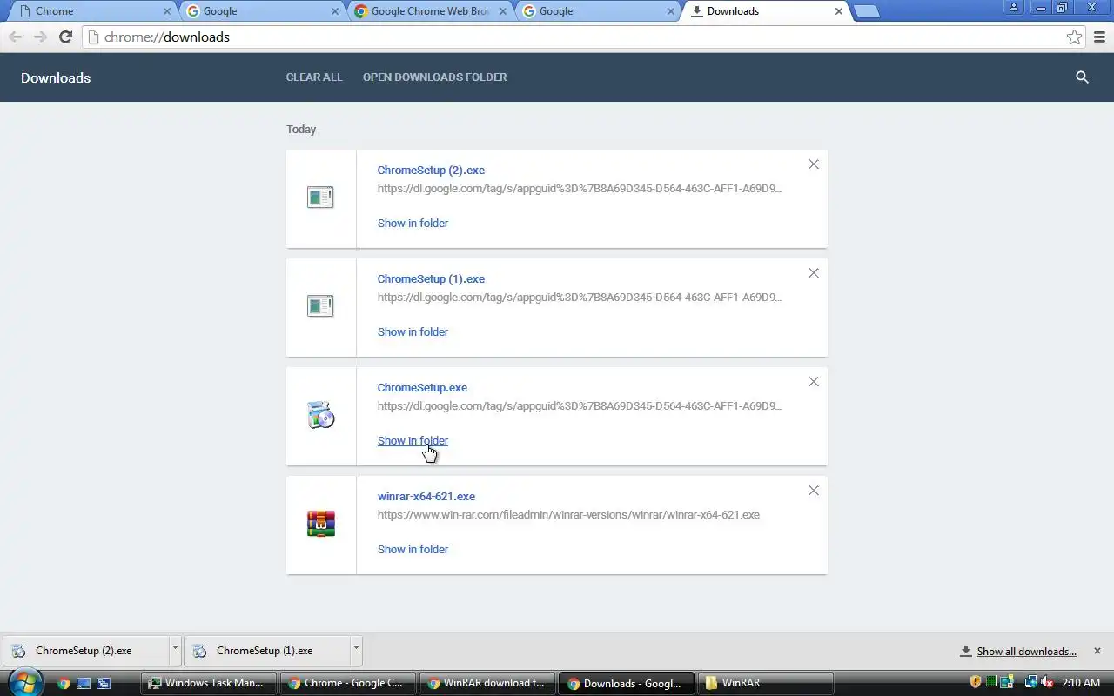Click the winrar-x64-621.exe WinRAR books icon

tap(320, 524)
